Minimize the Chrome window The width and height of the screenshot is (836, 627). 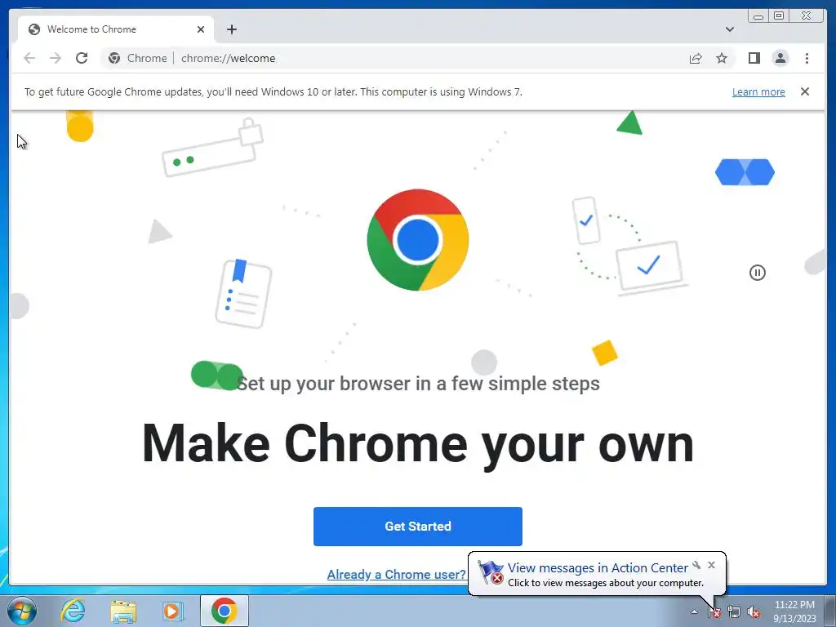[758, 16]
